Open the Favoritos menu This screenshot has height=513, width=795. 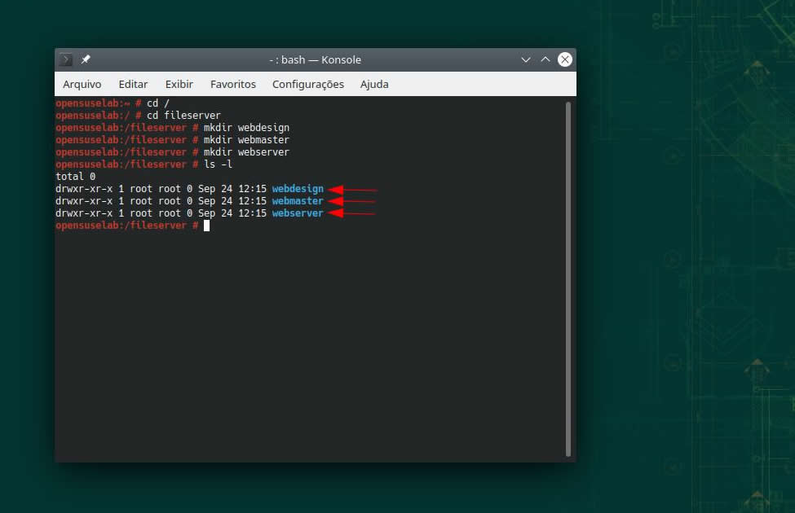pos(232,84)
